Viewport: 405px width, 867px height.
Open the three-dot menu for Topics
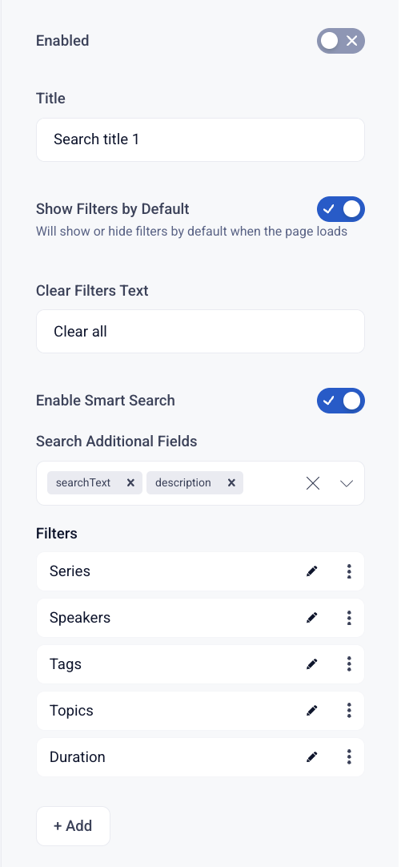pyautogui.click(x=349, y=711)
